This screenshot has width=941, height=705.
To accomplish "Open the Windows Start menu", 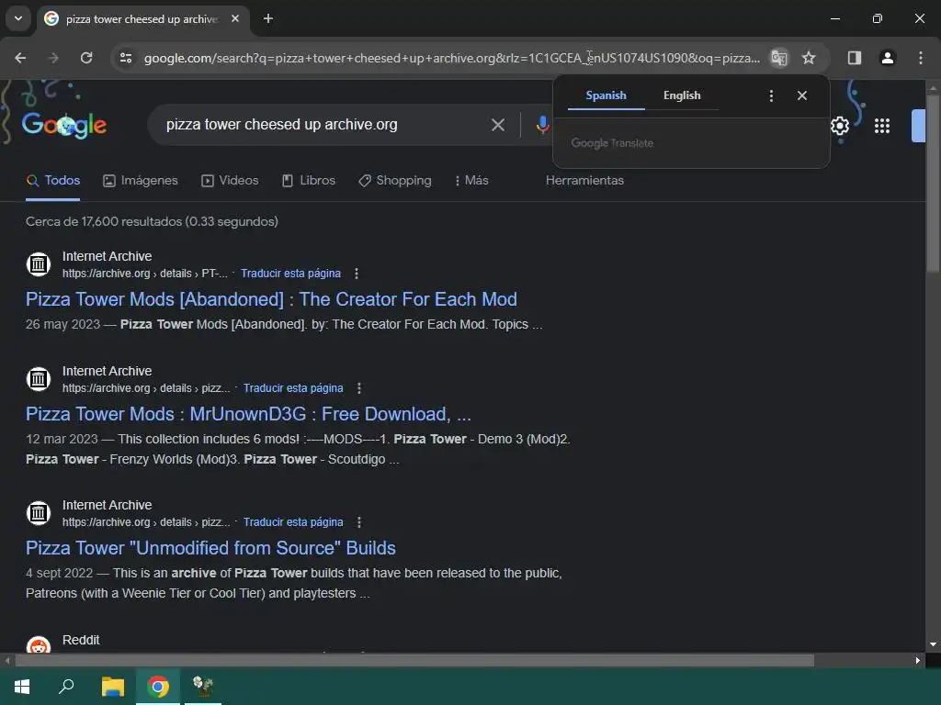I will click(22, 687).
